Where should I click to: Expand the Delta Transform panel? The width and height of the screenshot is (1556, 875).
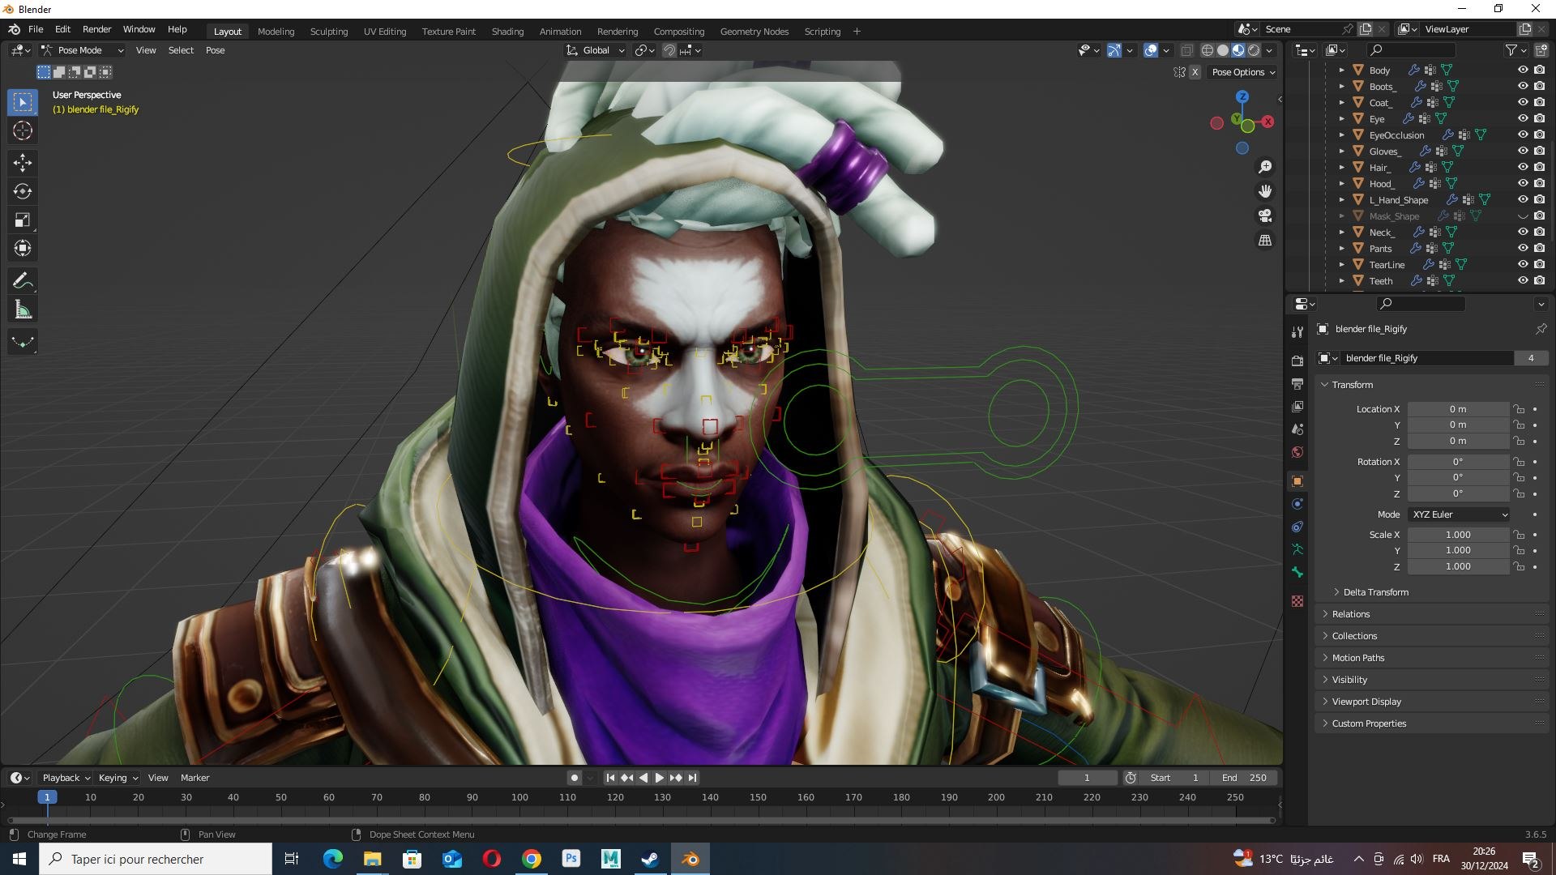1376,592
